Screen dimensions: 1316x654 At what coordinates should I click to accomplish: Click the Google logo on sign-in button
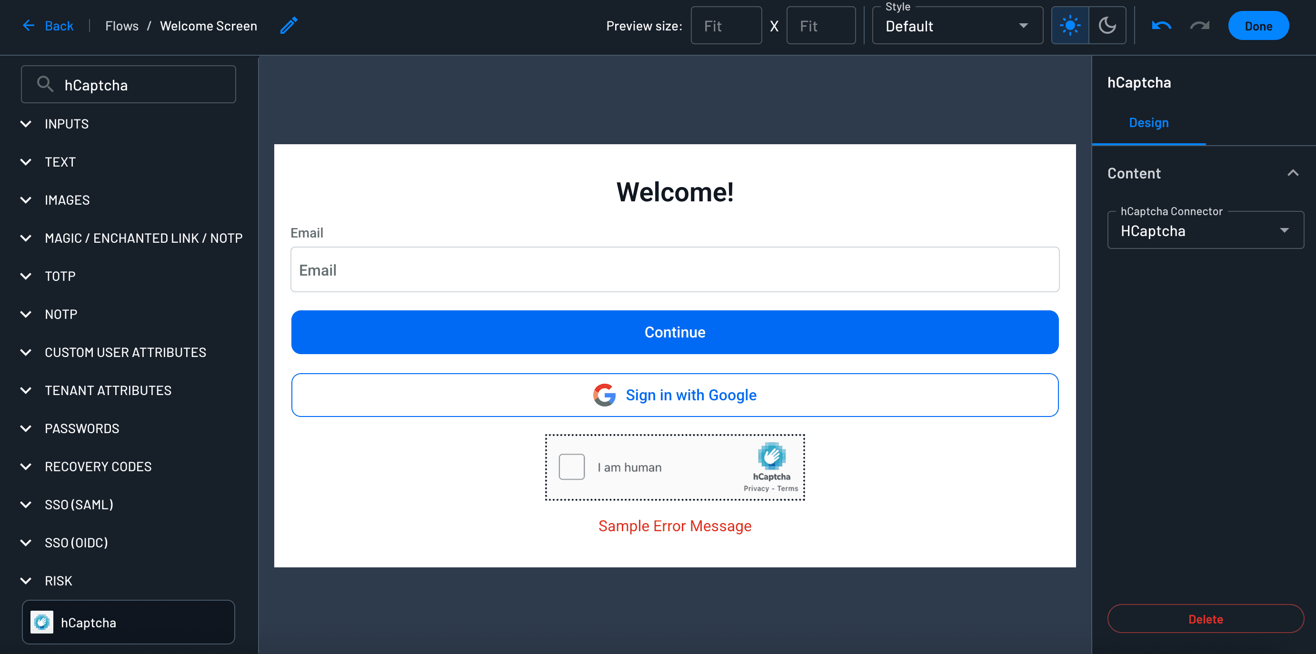tap(604, 395)
